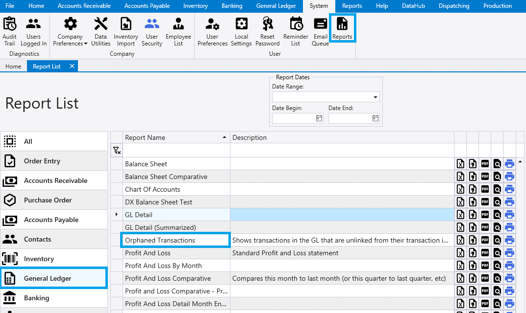Open the Employee List
This screenshot has height=313, width=526.
pyautogui.click(x=178, y=32)
